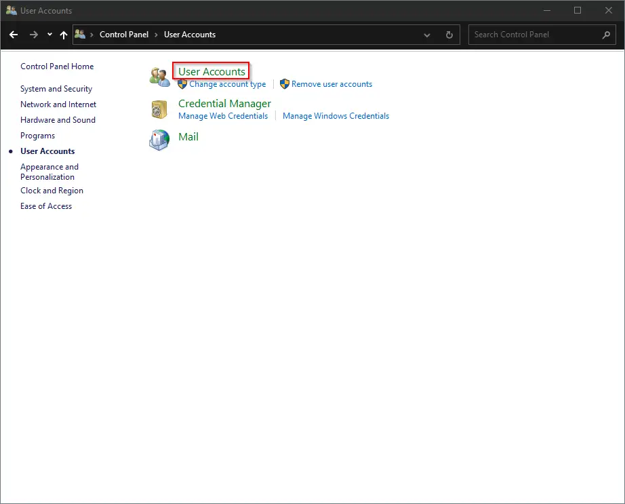The width and height of the screenshot is (625, 504).
Task: Open Remove user accounts
Action: (331, 84)
